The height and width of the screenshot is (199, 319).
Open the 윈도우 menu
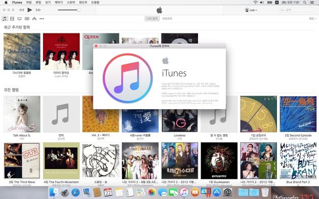click(x=83, y=3)
